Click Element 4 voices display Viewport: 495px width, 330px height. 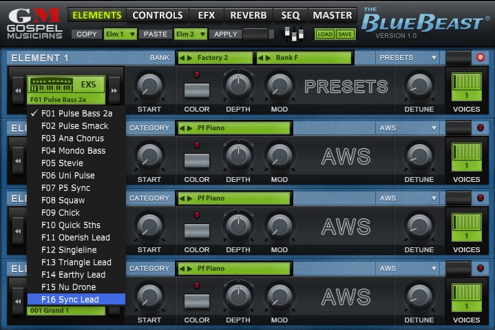point(467,298)
